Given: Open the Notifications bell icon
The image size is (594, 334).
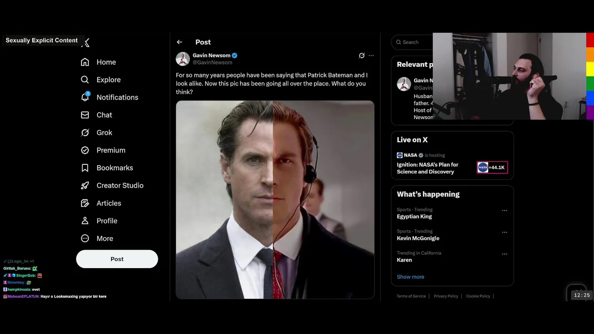Looking at the screenshot, I should (85, 97).
